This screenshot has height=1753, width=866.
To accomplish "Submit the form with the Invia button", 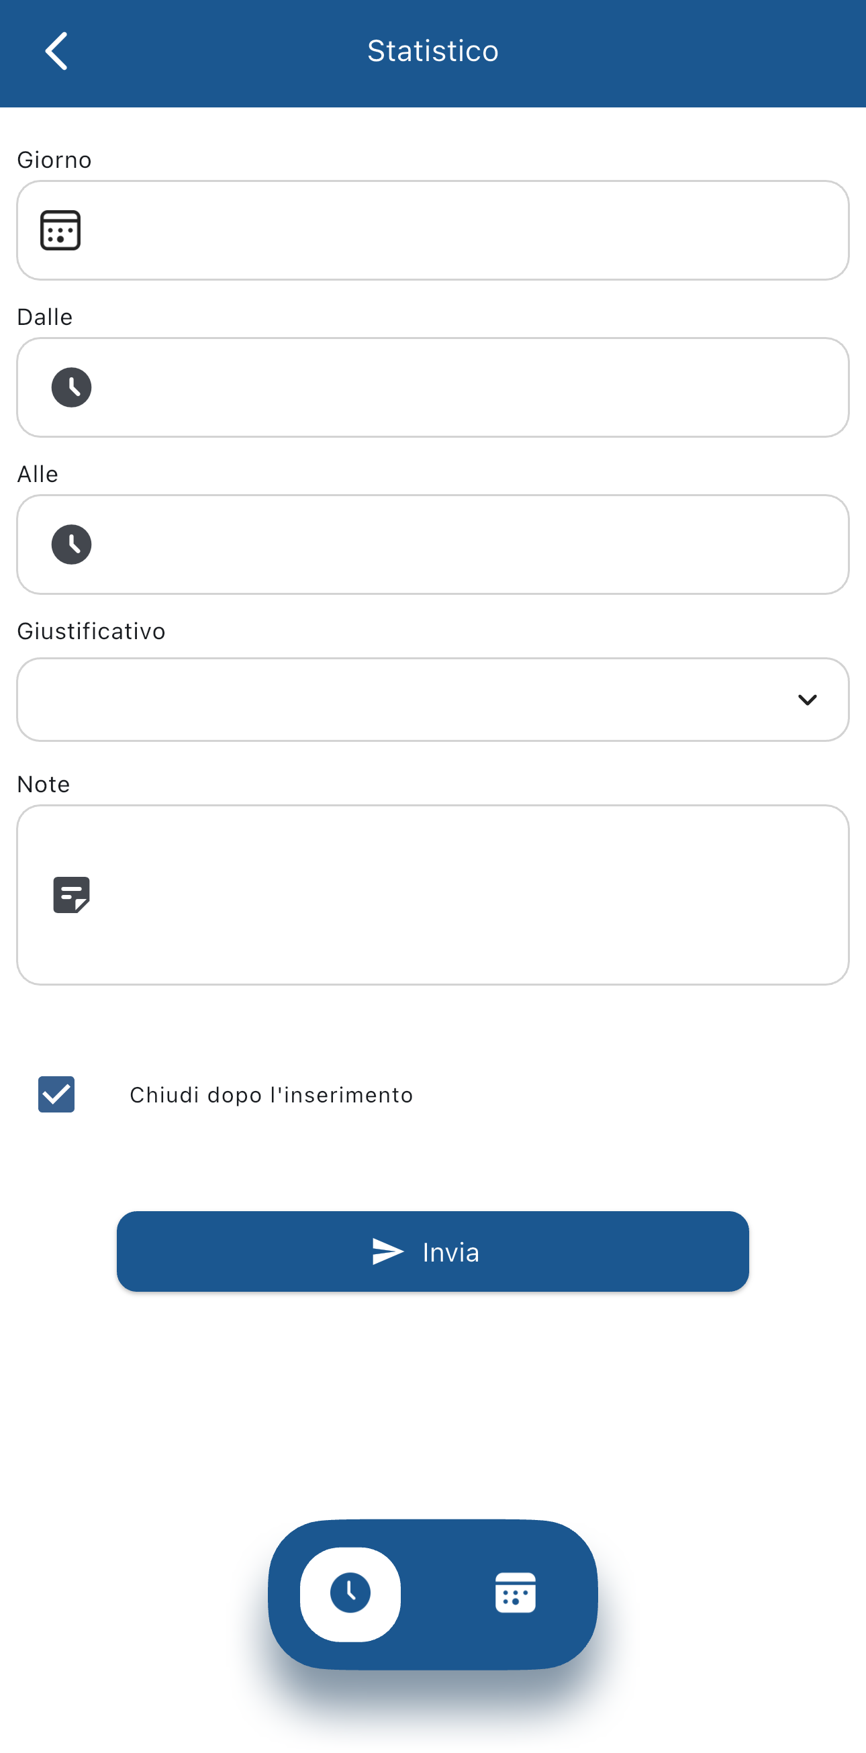I will click(x=432, y=1251).
